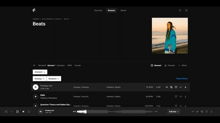Viewport: 220px width, 123px height.
Task: Switch to the Browse tab
Action: click(111, 10)
